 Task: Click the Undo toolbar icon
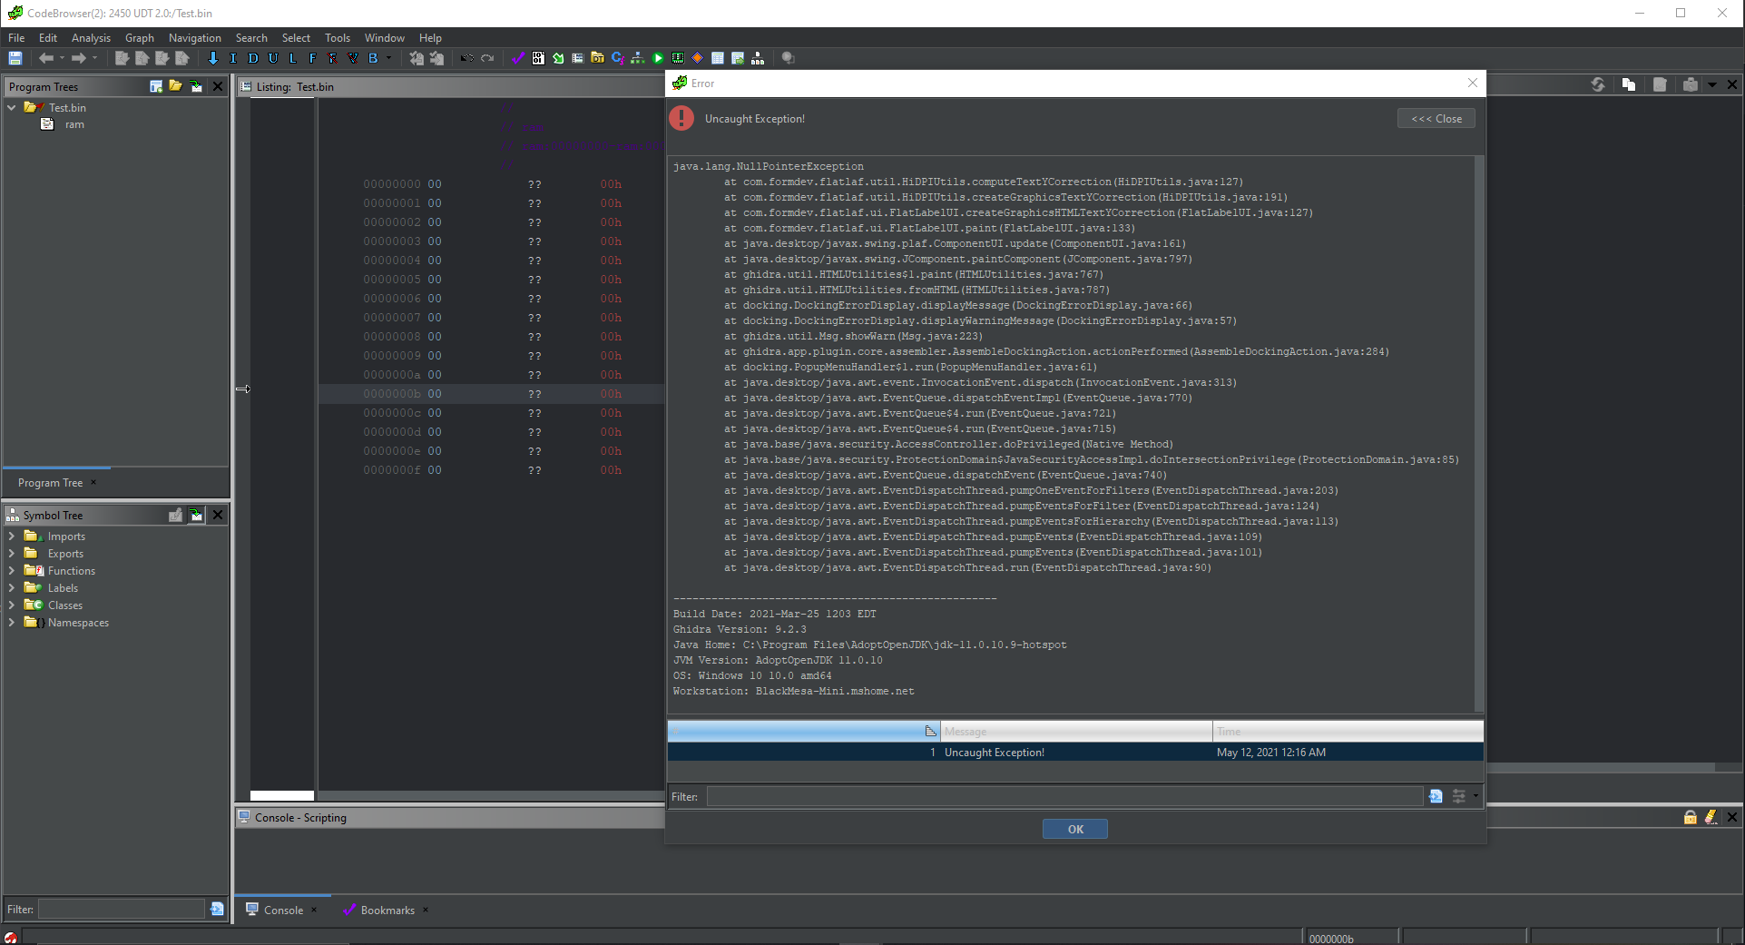click(467, 58)
